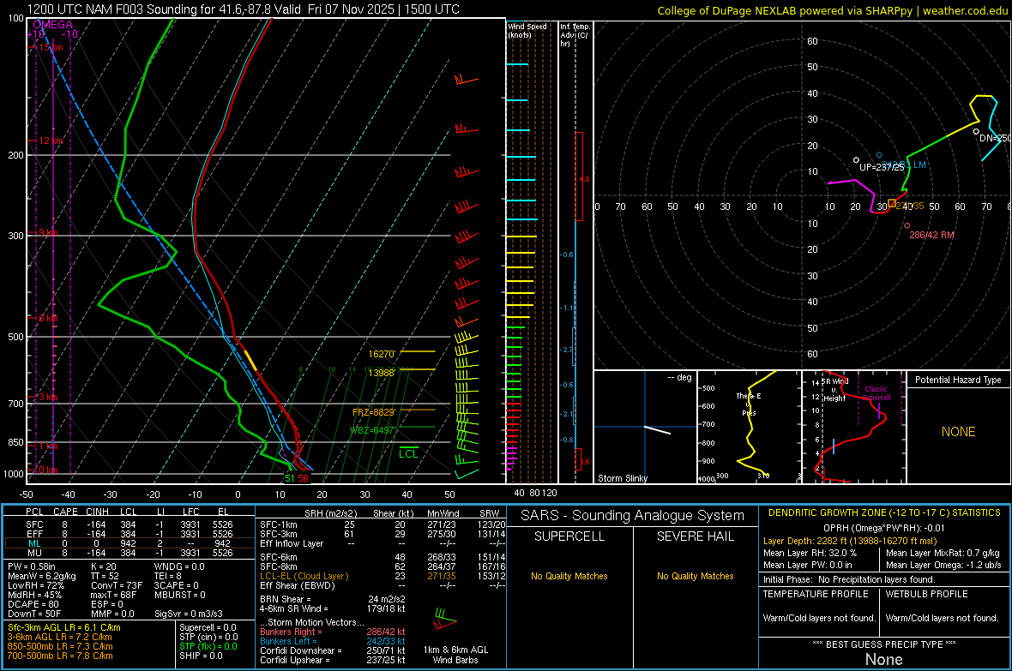Screen dimensions: 1012x671
Task: Click the 'PW = 0.58in' value
Action: [x=32, y=566]
